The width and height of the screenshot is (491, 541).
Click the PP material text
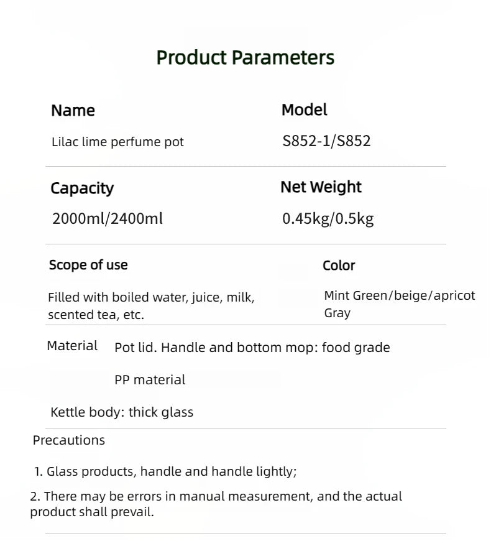[150, 380]
